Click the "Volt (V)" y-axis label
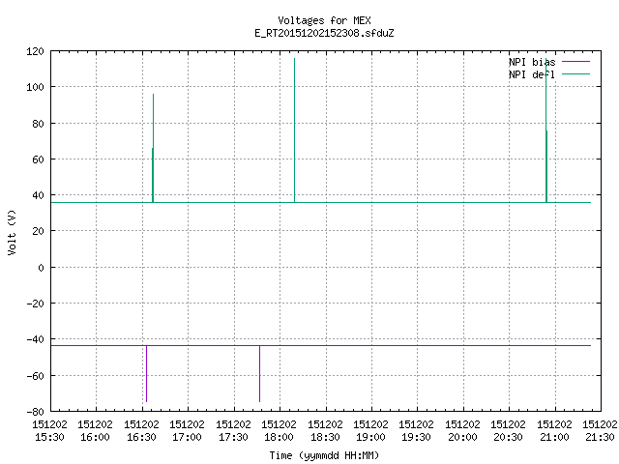 (12, 232)
